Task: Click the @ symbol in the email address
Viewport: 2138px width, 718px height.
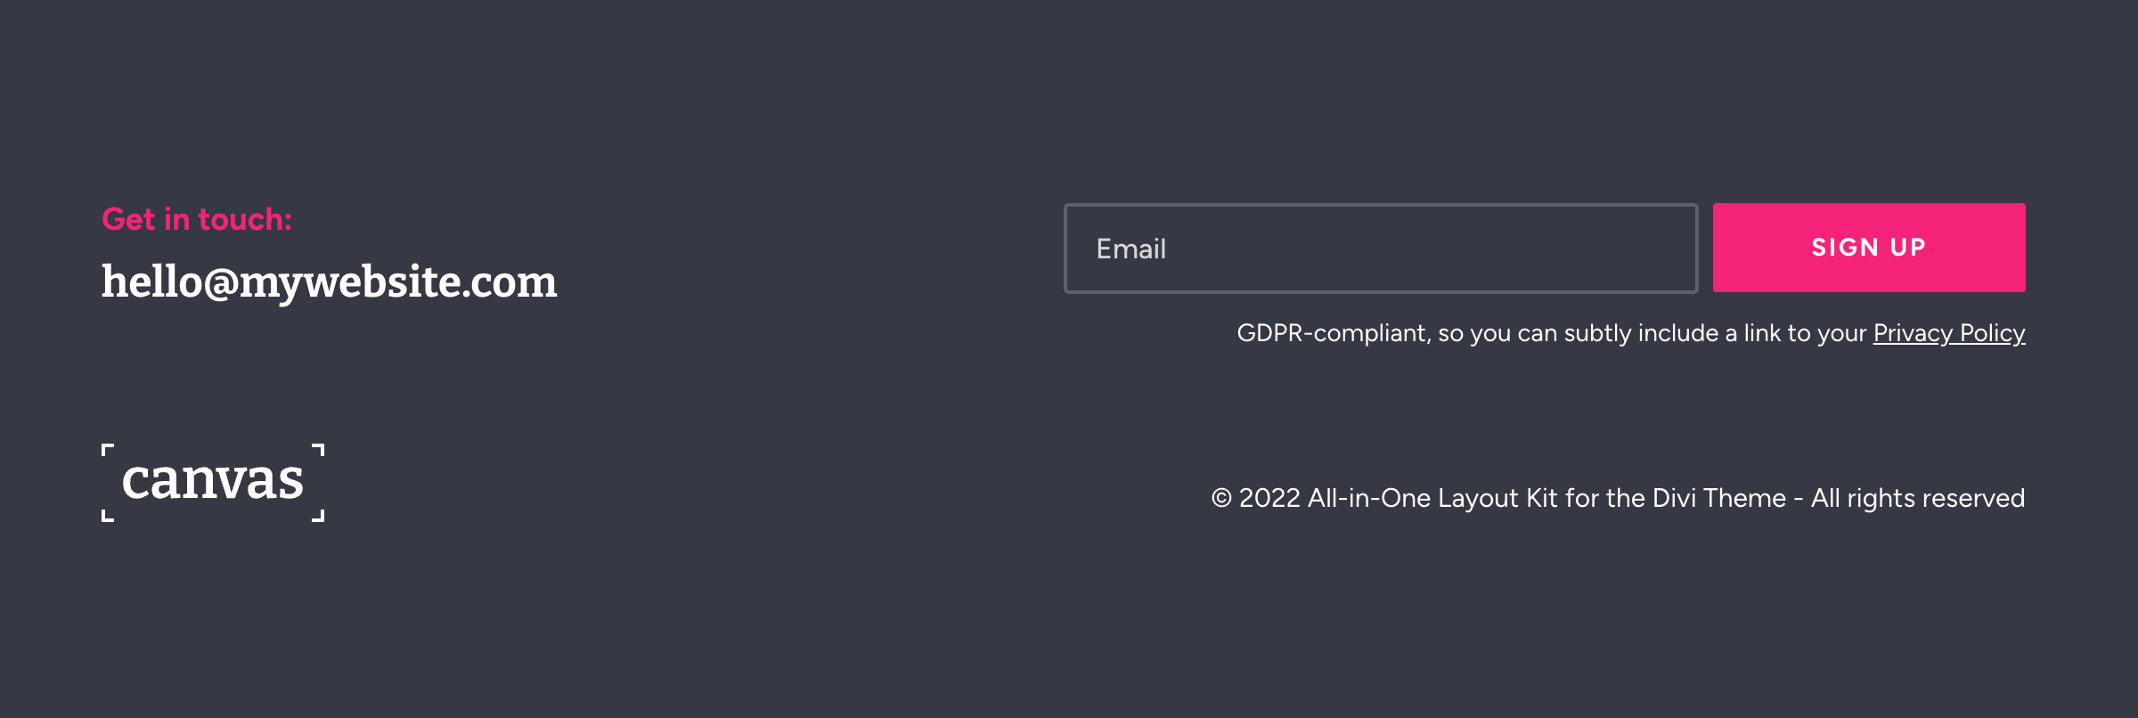Action: (221, 282)
